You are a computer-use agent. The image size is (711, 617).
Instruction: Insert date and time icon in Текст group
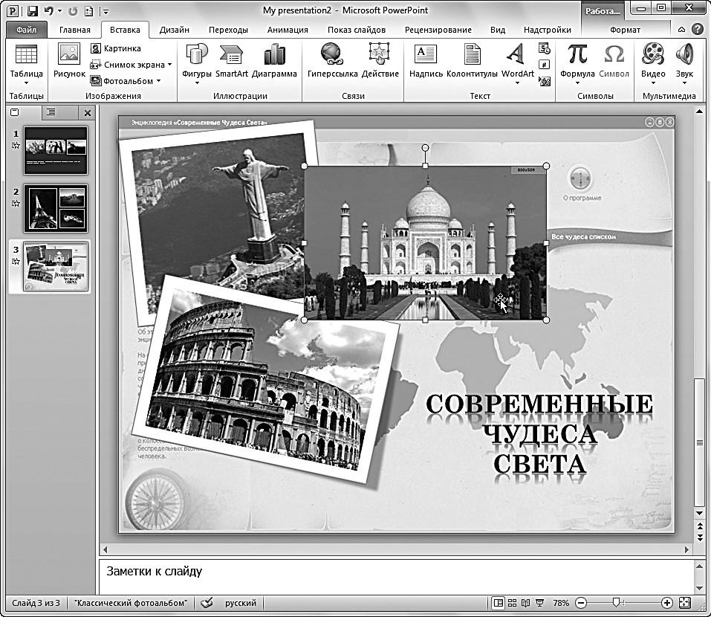coord(544,48)
